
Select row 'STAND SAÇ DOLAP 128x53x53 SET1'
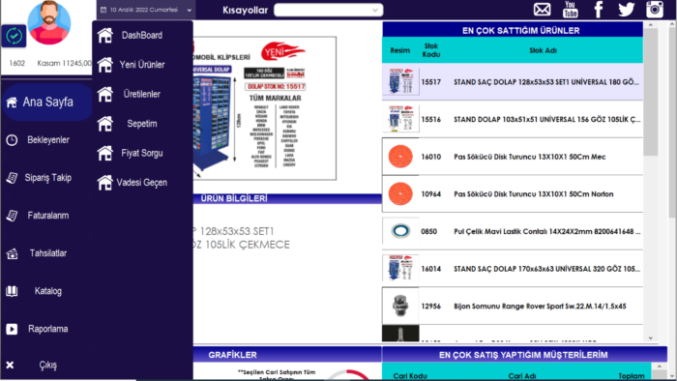click(x=513, y=82)
